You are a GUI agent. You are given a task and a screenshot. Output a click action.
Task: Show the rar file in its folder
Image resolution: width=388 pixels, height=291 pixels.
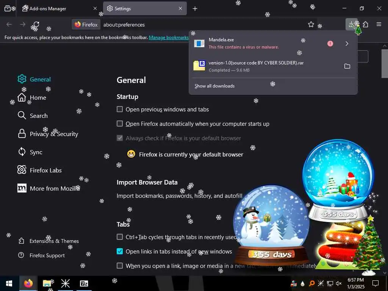pos(347,66)
